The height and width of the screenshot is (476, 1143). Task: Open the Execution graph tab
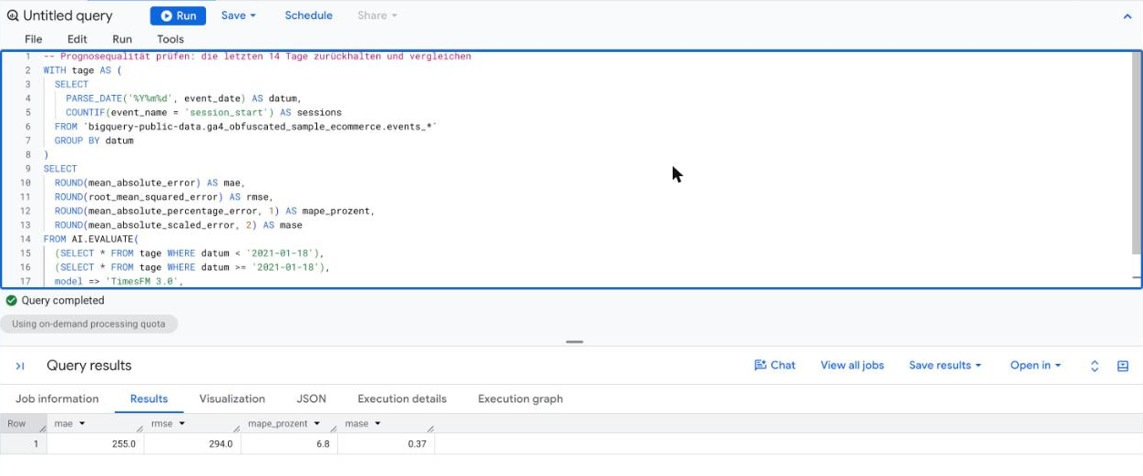coord(520,398)
